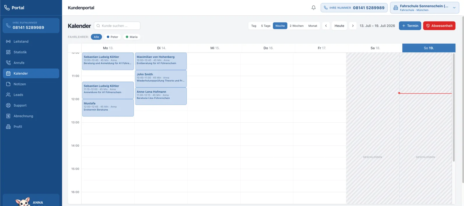Screen dimensions: 464x206
Task: Click the Notizen note icon
Action: (x=8, y=84)
